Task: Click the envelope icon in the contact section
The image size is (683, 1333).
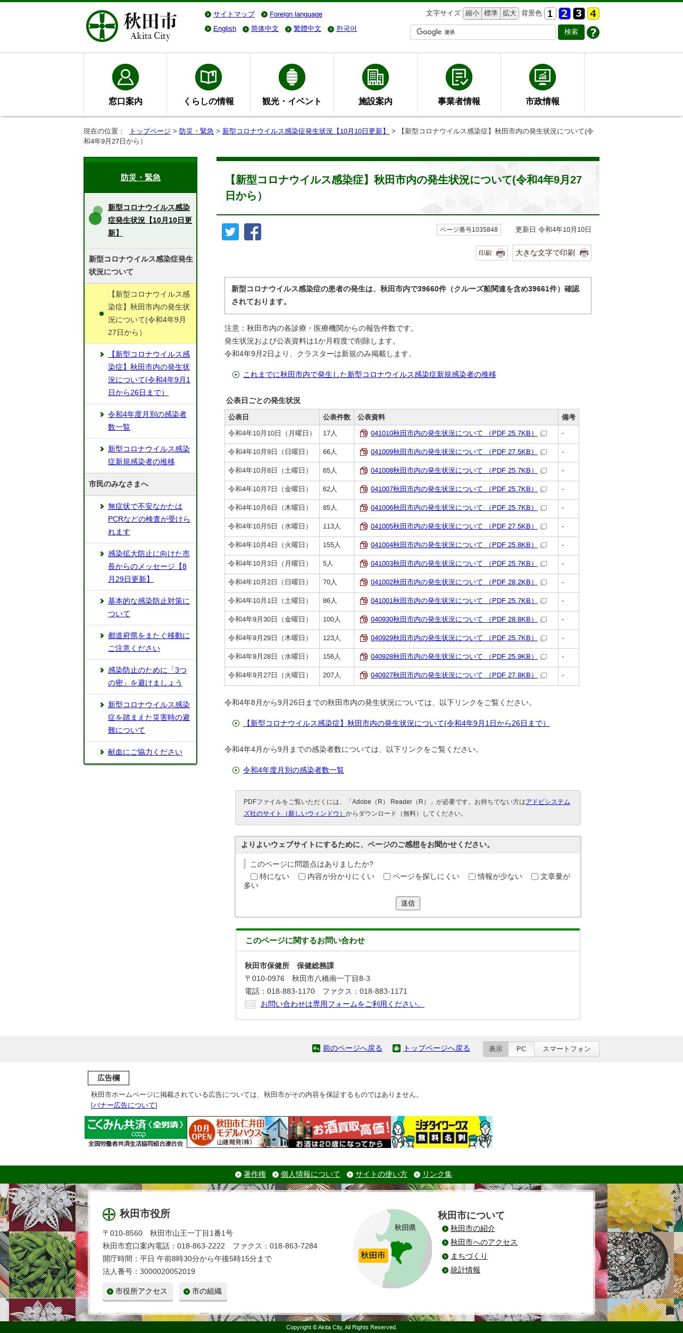Action: point(250,1004)
